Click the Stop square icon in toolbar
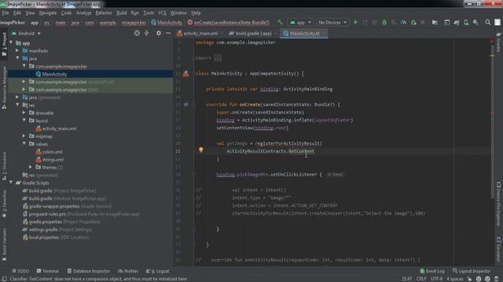 point(423,23)
